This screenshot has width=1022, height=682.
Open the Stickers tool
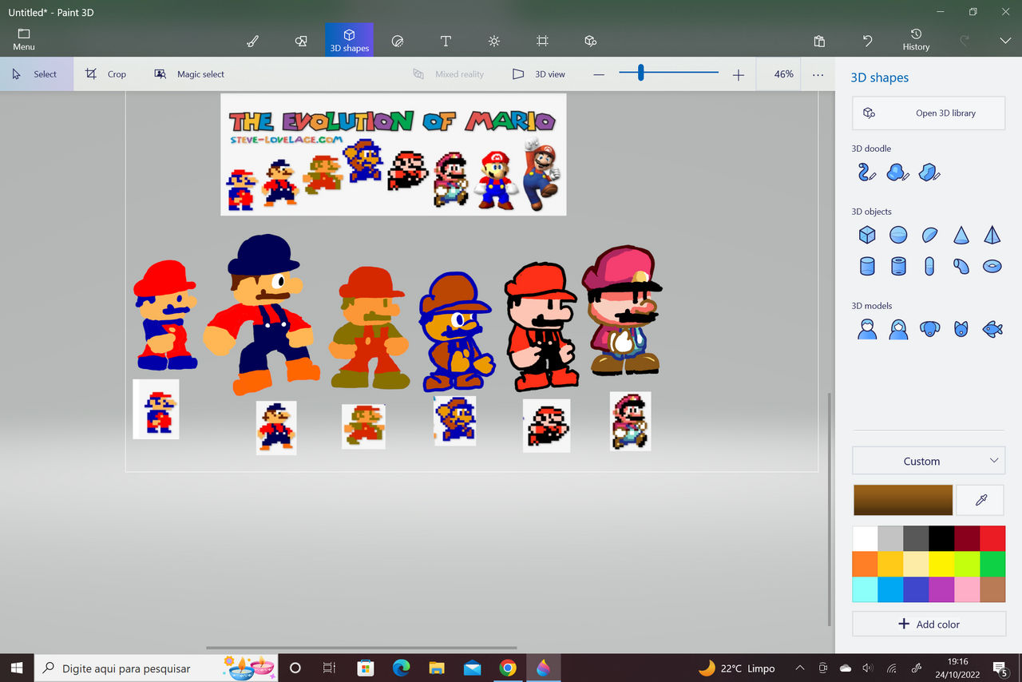398,41
